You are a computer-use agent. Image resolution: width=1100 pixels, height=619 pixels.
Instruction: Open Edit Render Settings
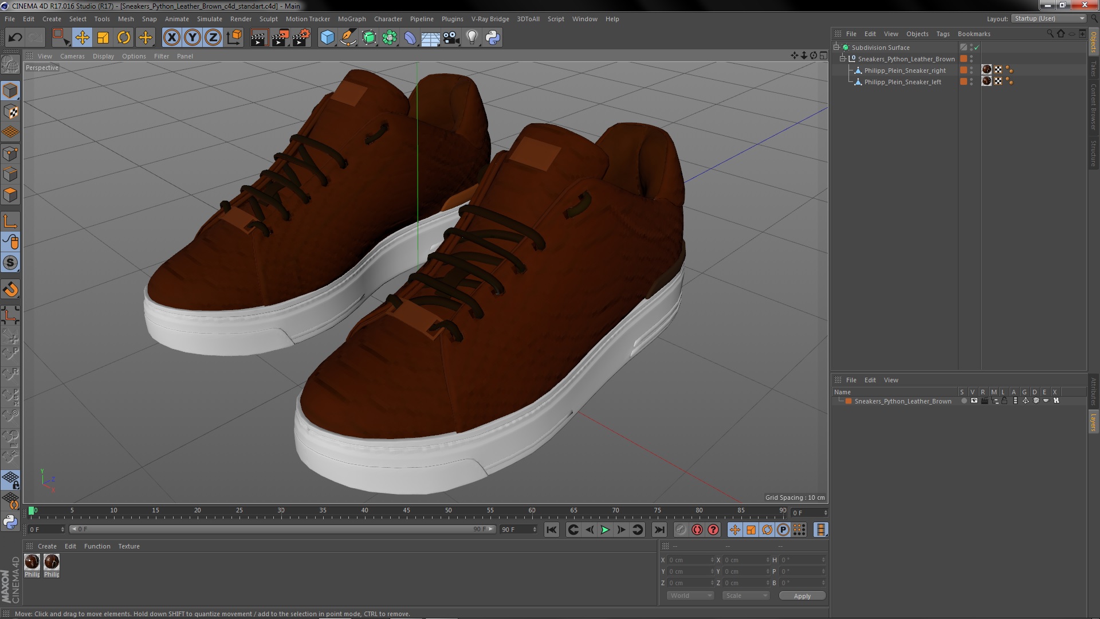tap(301, 38)
